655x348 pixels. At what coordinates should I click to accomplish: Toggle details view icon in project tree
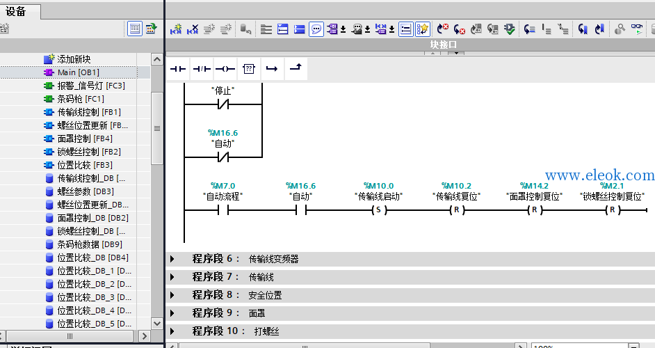[134, 29]
